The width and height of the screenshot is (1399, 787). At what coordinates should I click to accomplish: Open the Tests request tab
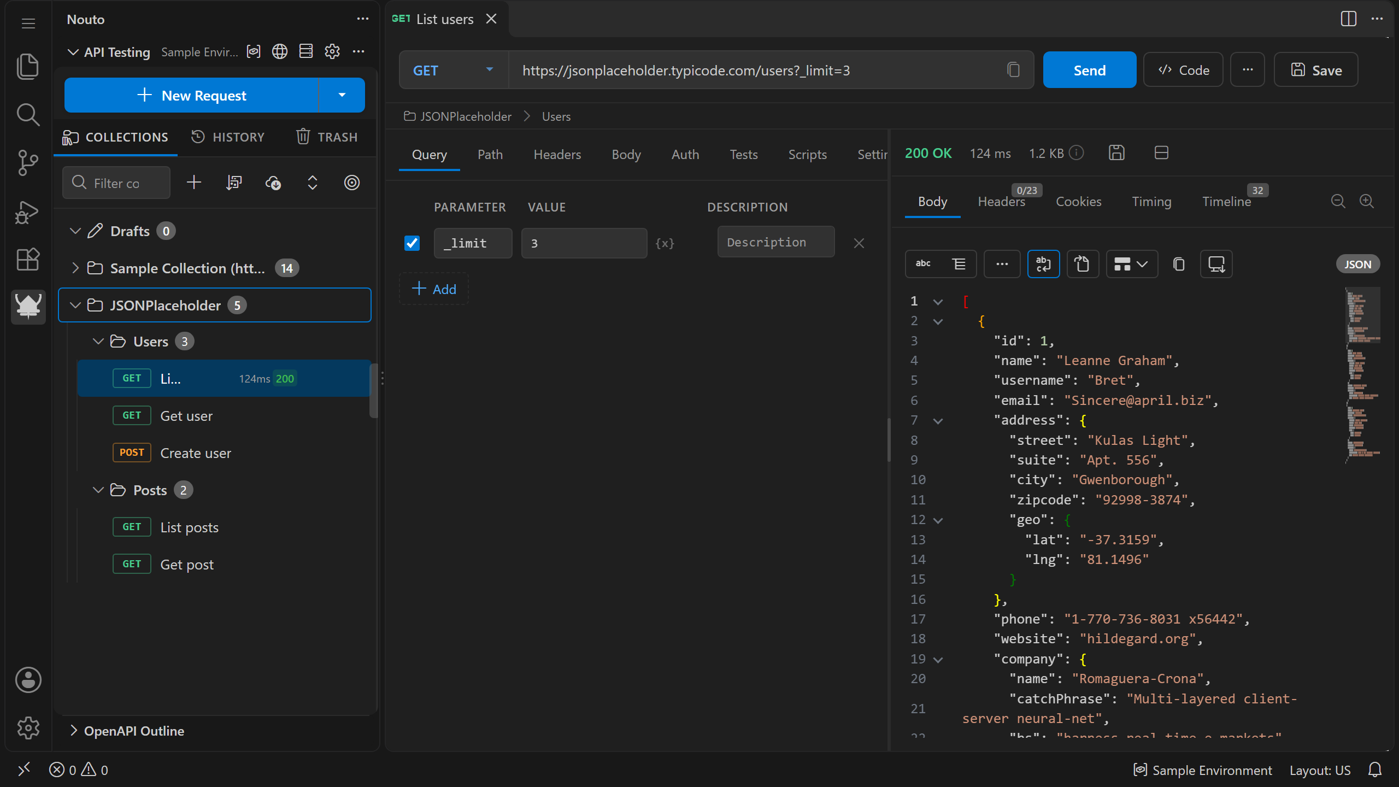point(744,155)
